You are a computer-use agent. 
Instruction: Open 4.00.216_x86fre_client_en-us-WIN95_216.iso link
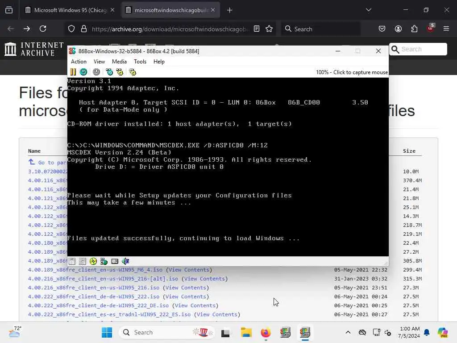point(94,288)
